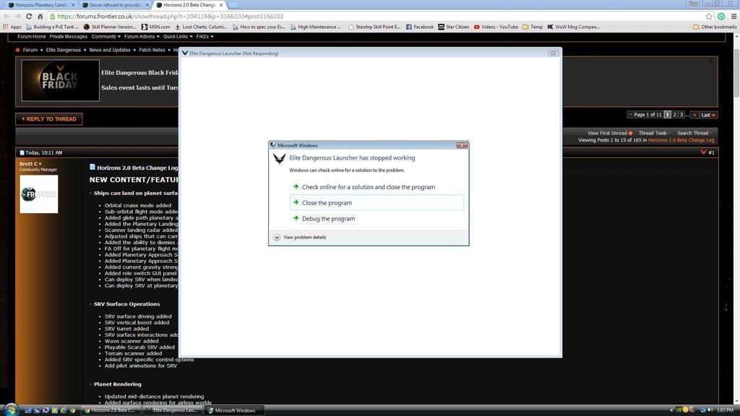Switch to Microsoft Windows taskbar button
The height and width of the screenshot is (416, 740).
point(235,410)
